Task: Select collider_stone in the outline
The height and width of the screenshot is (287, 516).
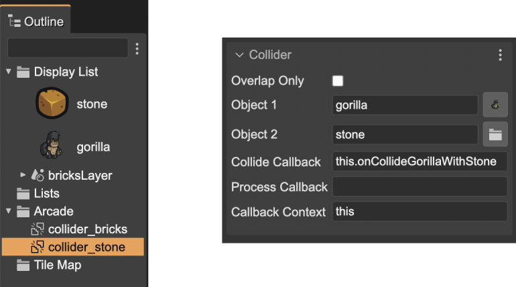Action: (x=73, y=247)
